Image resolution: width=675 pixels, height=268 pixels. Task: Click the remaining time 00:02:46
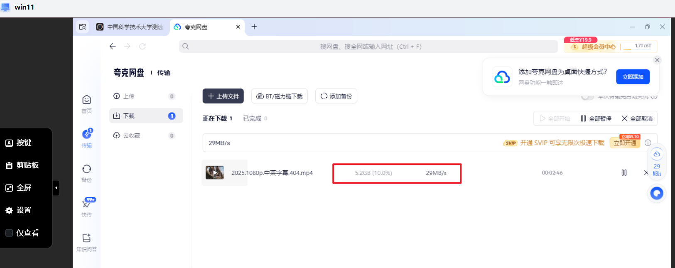click(x=552, y=172)
